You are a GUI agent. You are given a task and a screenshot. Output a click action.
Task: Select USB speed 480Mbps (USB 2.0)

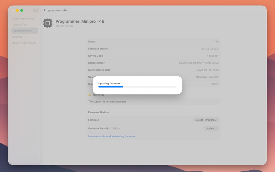(x=207, y=77)
